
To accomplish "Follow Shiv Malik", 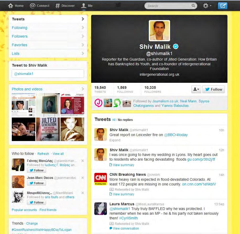I will [214, 89].
